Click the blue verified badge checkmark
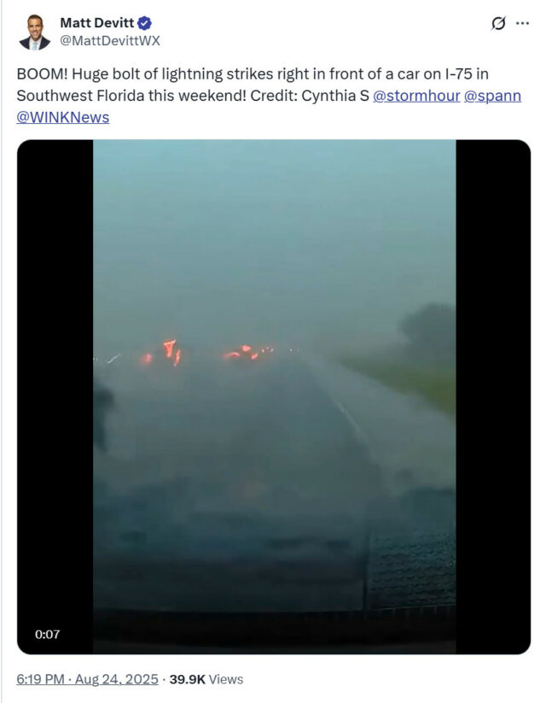Viewport: 546px width, 703px height. 144,22
